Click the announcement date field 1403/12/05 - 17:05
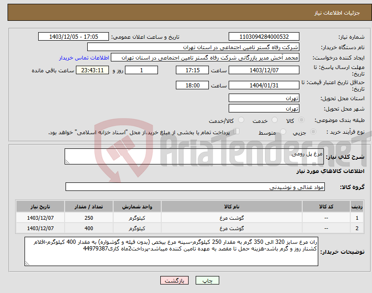 tap(74, 37)
